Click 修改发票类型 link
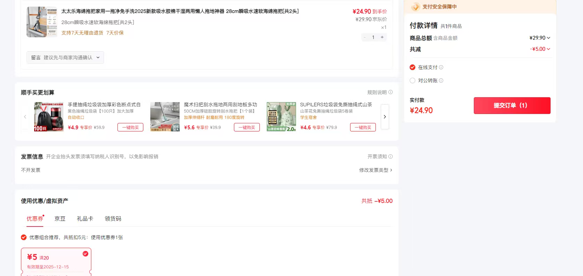Viewport: 583px width, 276px height. [376, 170]
